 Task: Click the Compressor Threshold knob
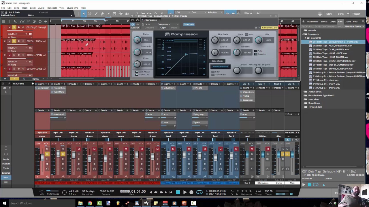tap(138, 52)
